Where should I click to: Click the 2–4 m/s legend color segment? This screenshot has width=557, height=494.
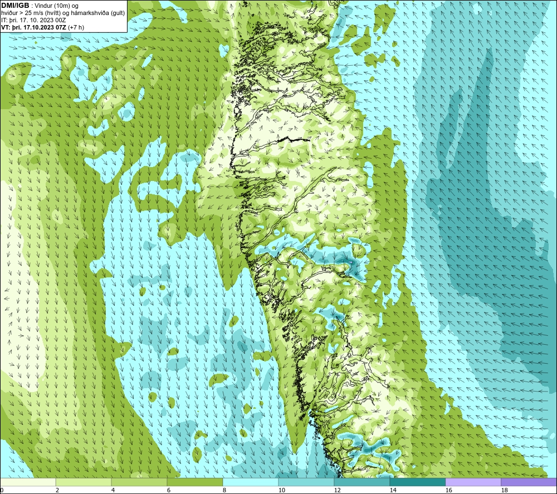tap(84, 482)
